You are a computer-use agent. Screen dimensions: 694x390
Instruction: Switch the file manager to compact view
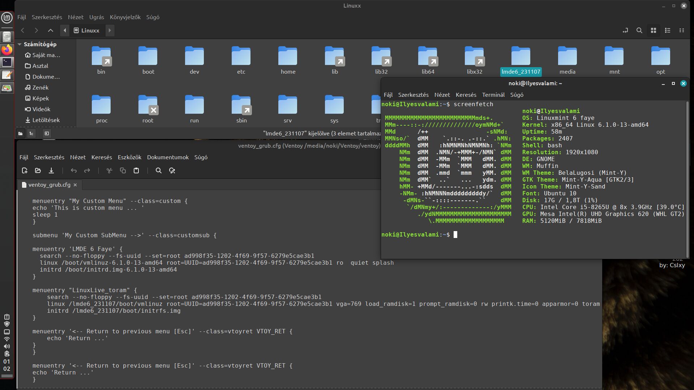[682, 31]
